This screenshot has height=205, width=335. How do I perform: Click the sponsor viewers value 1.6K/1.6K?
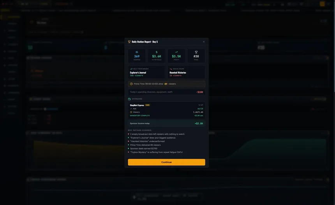click(198, 112)
